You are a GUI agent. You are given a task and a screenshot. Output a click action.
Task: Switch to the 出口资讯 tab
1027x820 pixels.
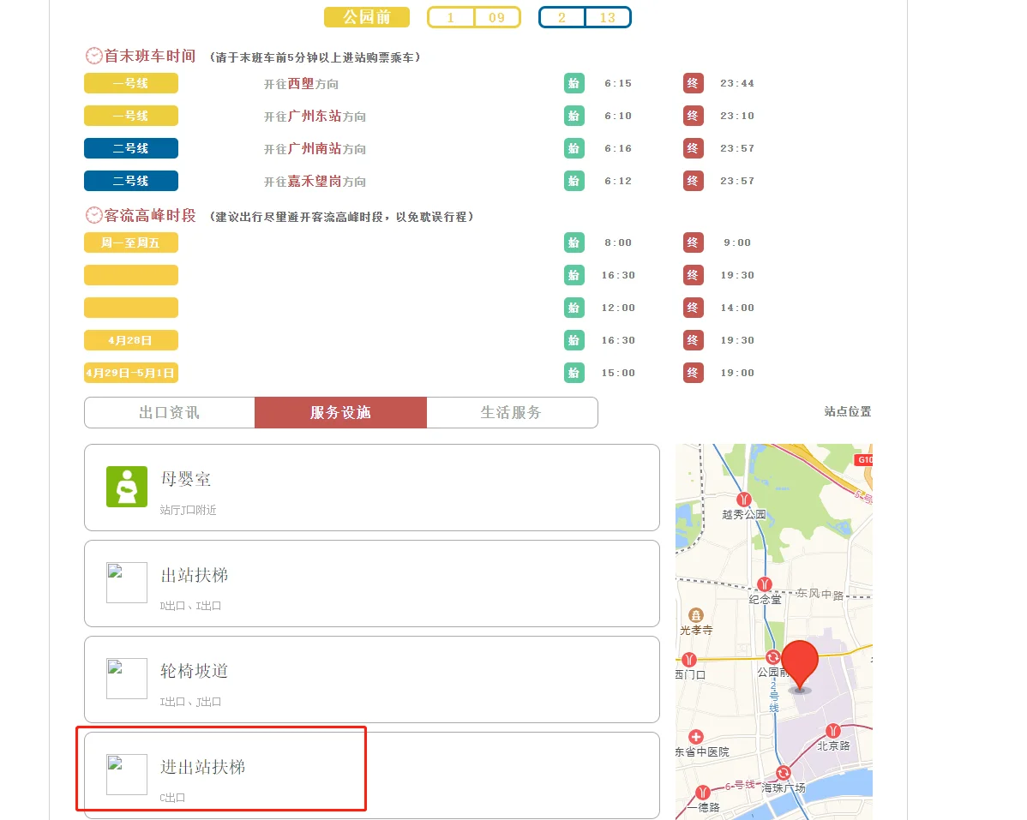pyautogui.click(x=169, y=412)
